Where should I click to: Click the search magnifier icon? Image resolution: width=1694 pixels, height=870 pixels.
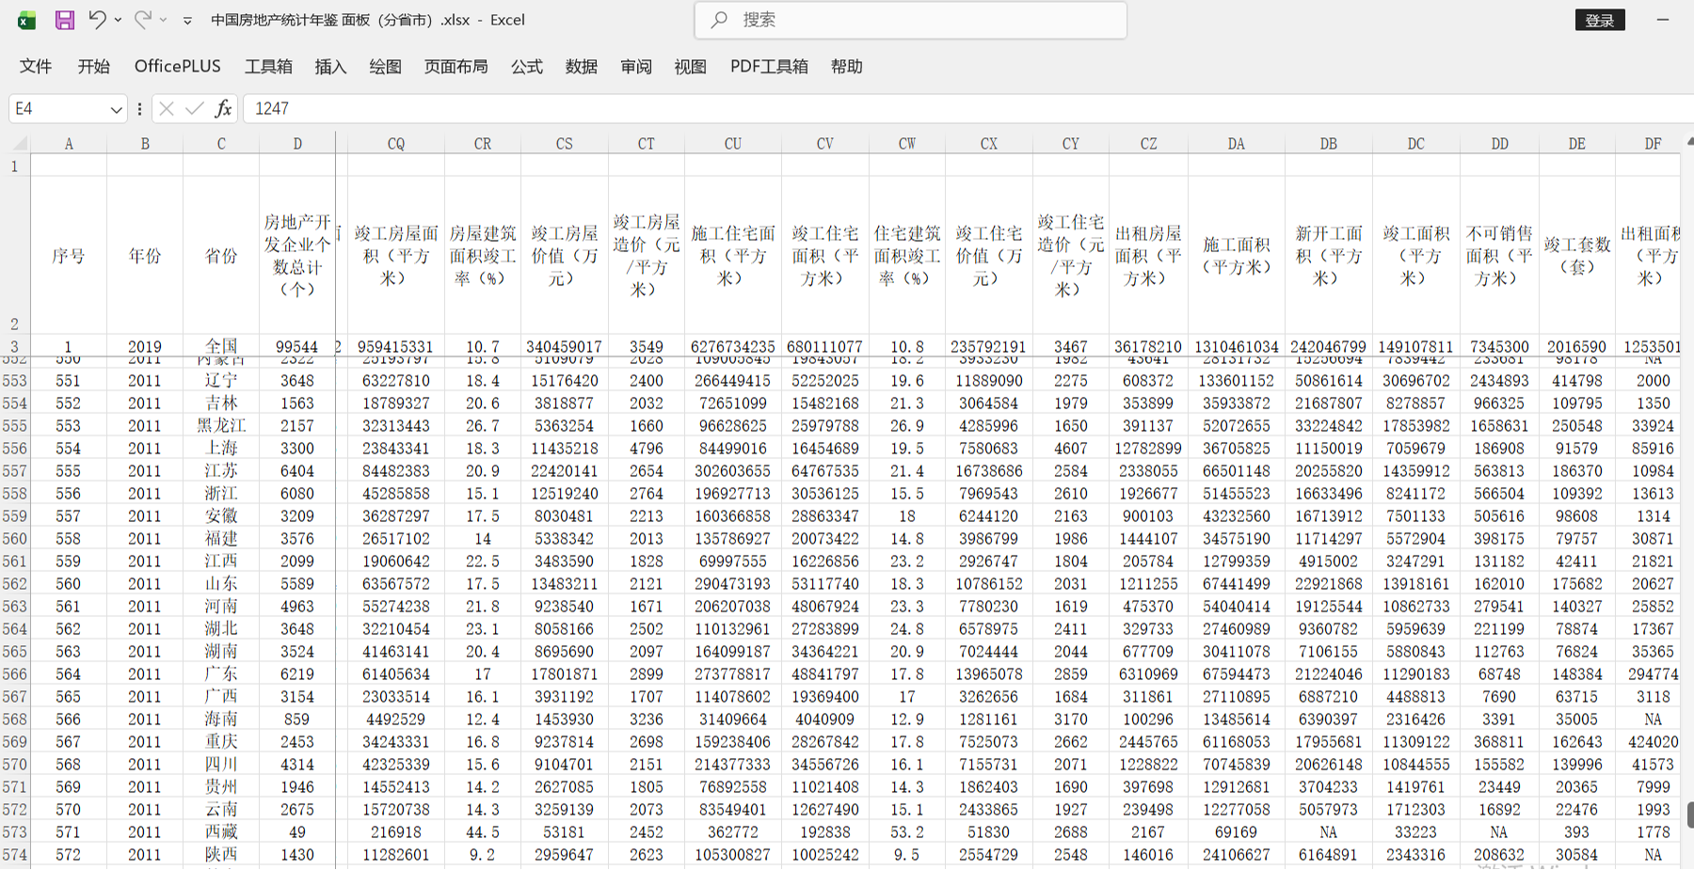click(x=719, y=20)
